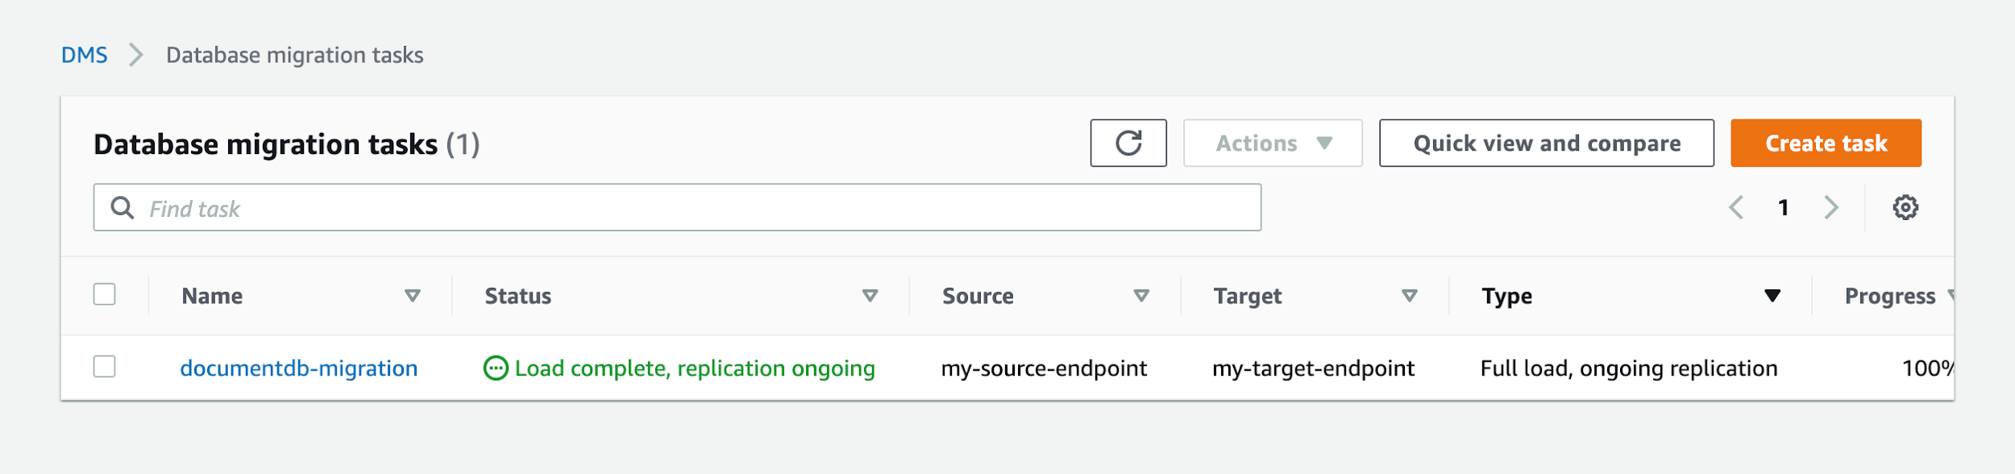2015x474 pixels.
Task: Open the table preferences gear icon
Action: pos(1907,208)
